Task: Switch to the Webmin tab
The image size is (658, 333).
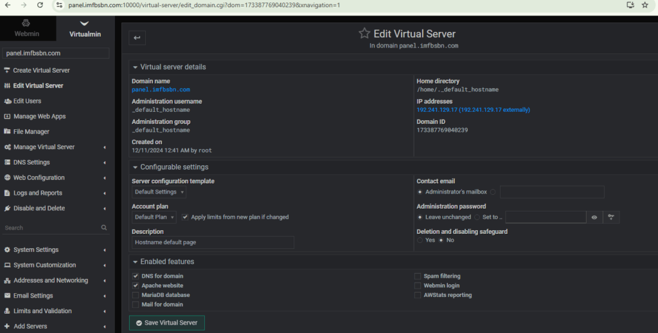Action: (x=28, y=30)
